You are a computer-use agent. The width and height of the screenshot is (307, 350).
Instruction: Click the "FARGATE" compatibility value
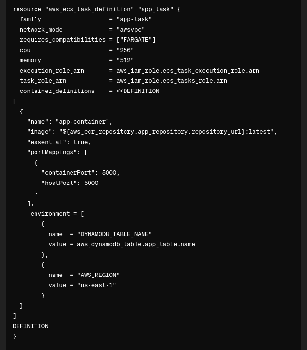(x=136, y=40)
